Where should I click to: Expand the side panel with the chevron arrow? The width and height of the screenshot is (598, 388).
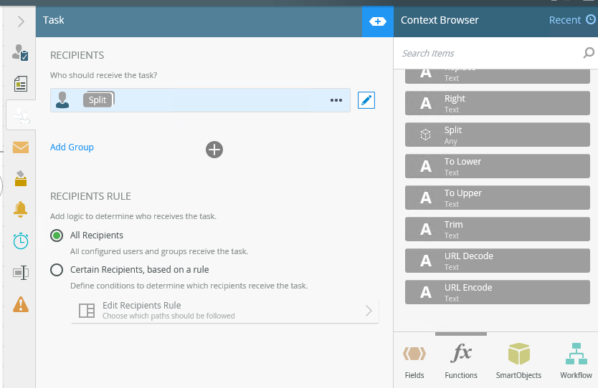click(x=21, y=21)
